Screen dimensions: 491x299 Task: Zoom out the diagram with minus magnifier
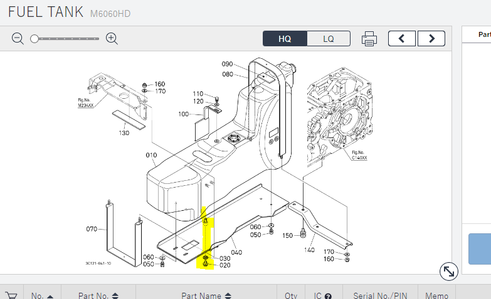(18, 39)
